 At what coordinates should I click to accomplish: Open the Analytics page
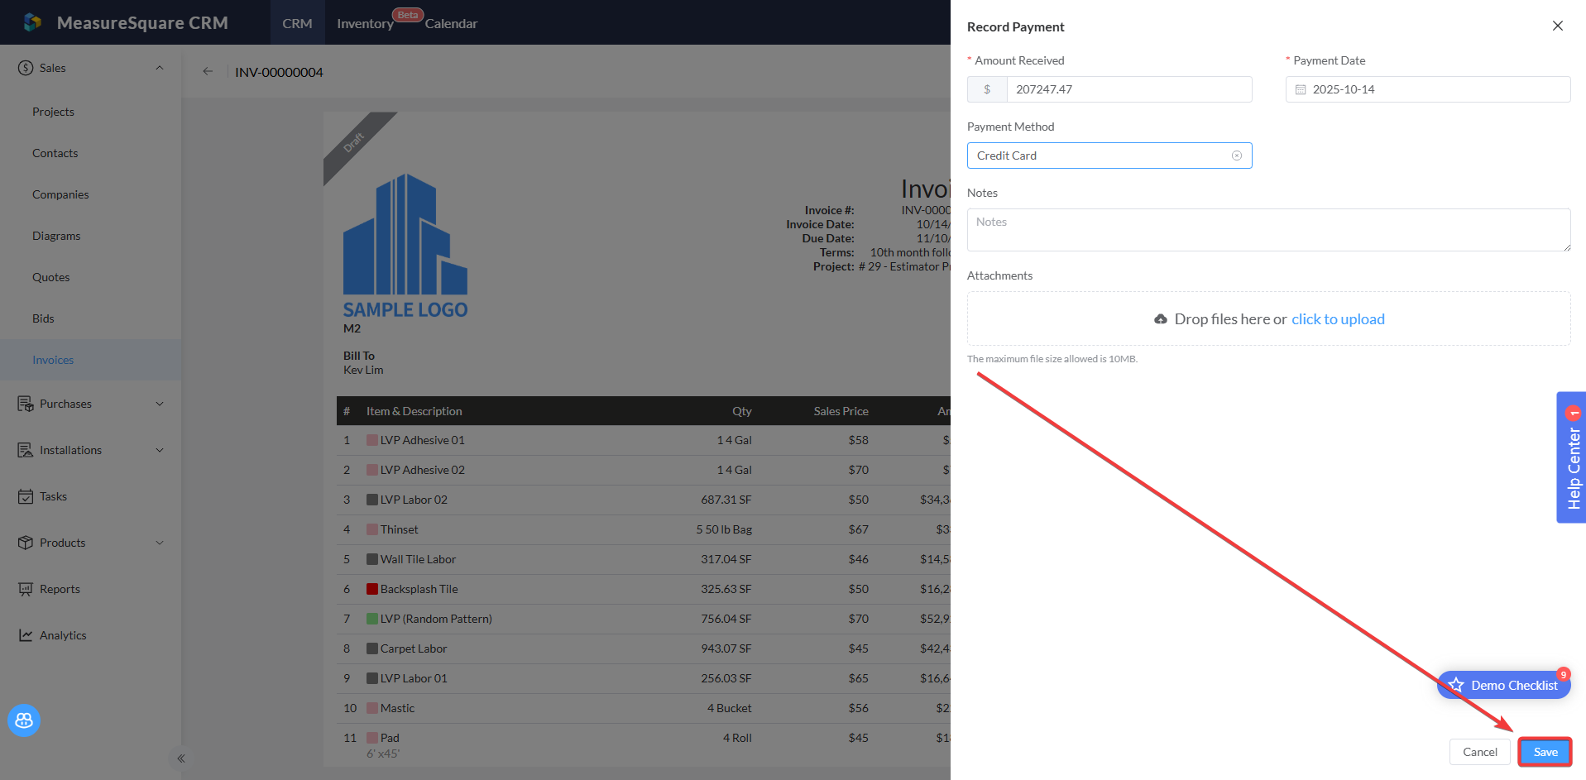(63, 635)
